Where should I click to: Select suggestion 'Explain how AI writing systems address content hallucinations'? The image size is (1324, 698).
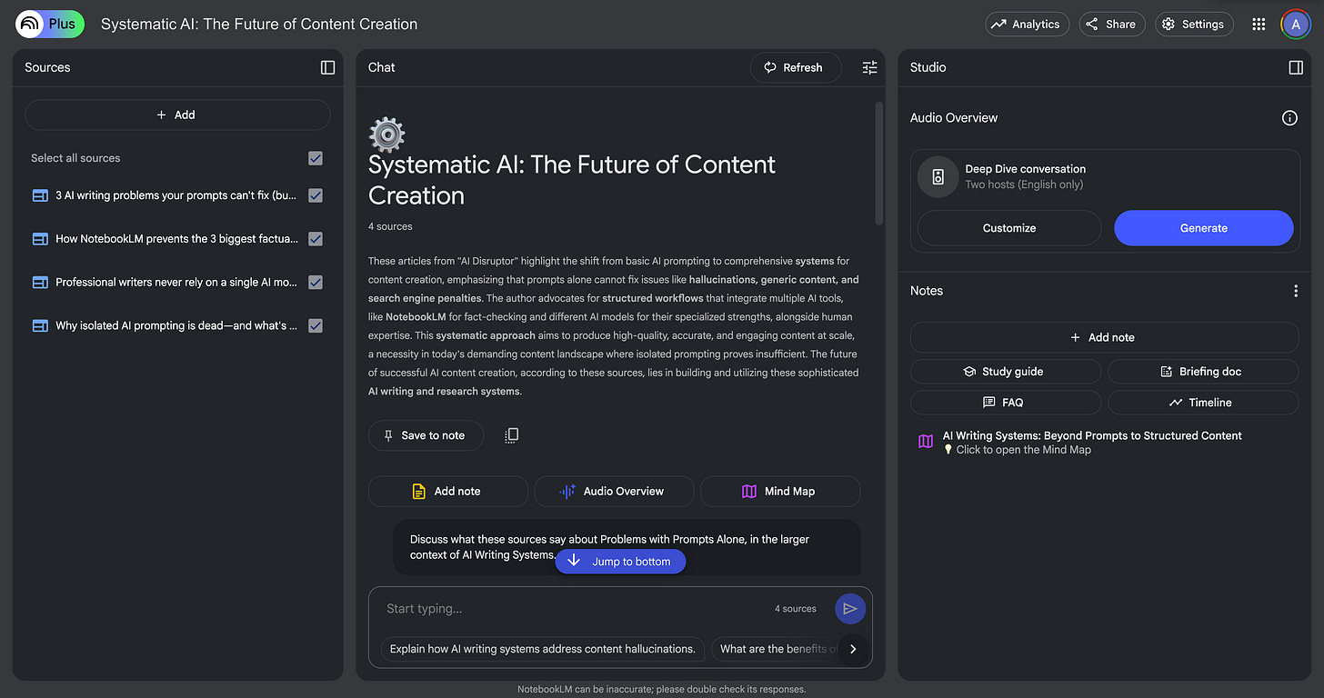coord(543,649)
